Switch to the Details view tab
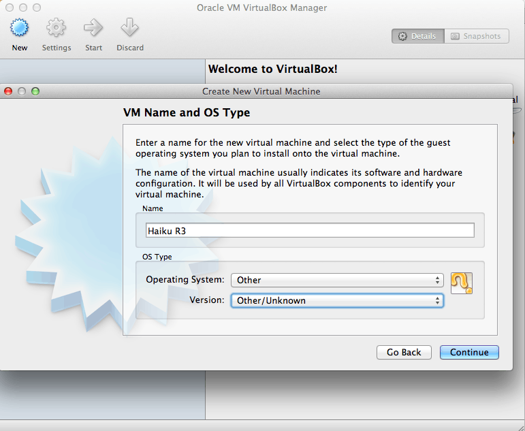 [x=418, y=36]
